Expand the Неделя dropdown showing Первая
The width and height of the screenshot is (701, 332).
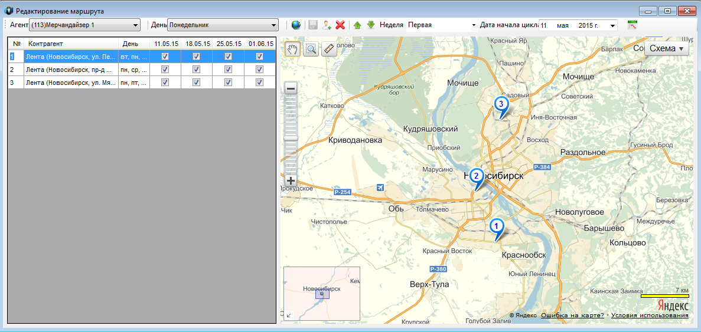click(473, 25)
